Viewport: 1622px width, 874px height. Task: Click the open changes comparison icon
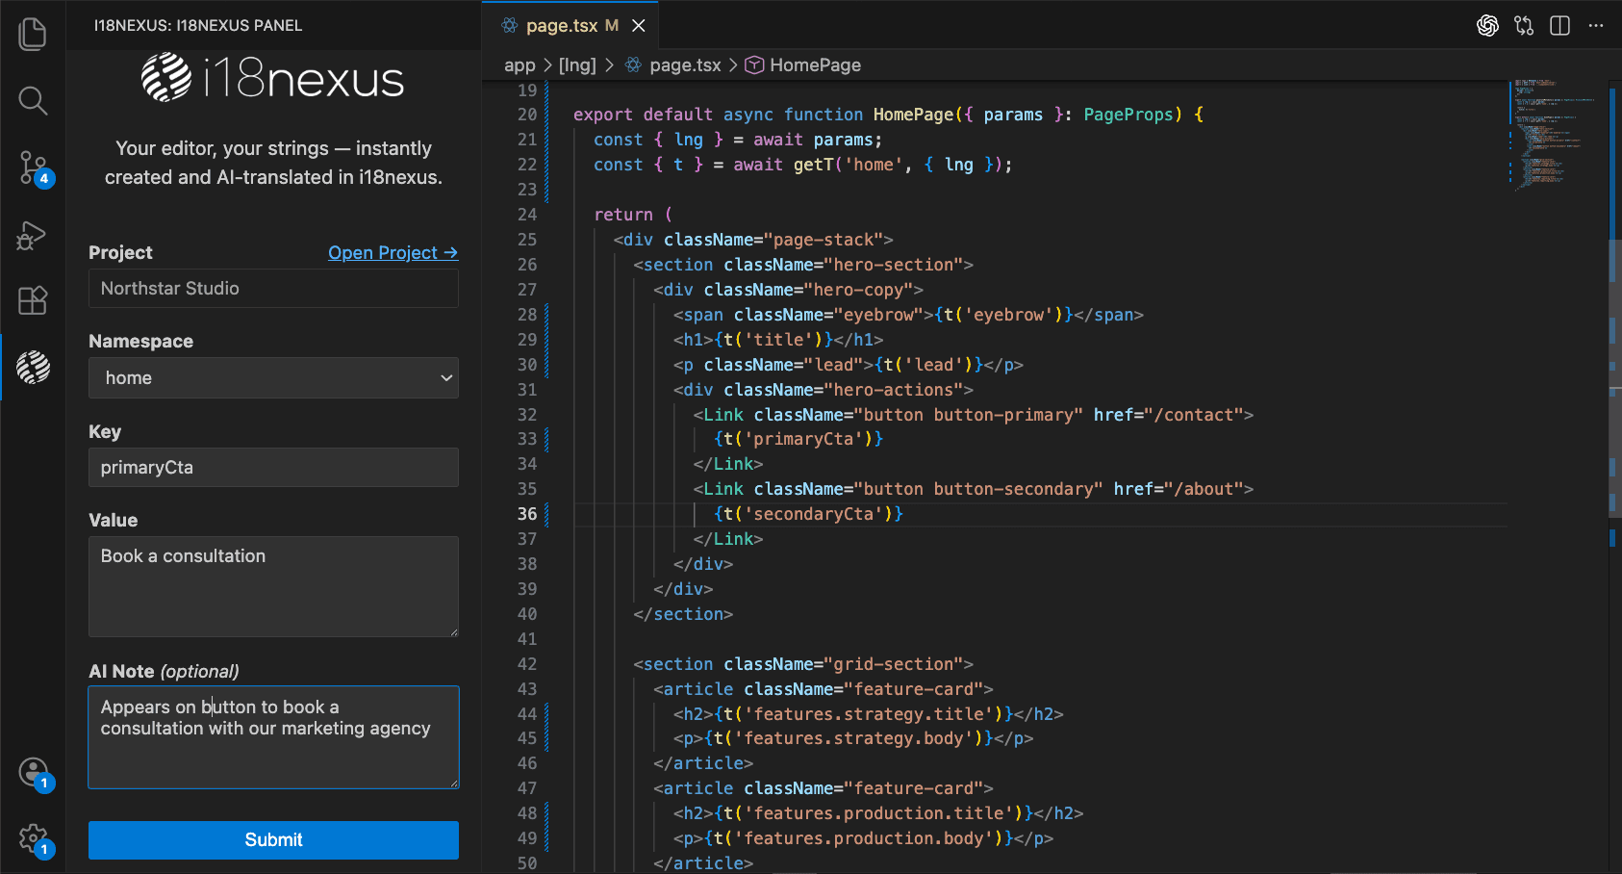[1524, 26]
